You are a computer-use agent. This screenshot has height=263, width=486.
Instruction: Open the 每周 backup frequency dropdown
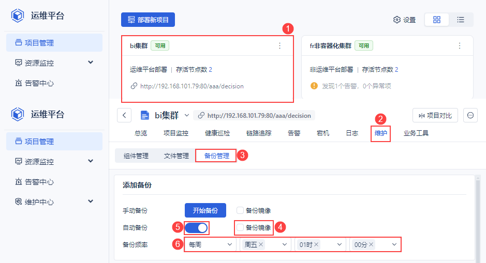(210, 244)
